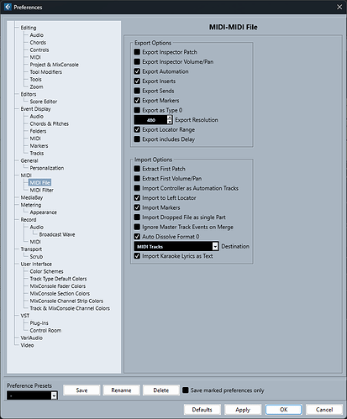
Task: Confirm settings with the OK button
Action: click(283, 410)
